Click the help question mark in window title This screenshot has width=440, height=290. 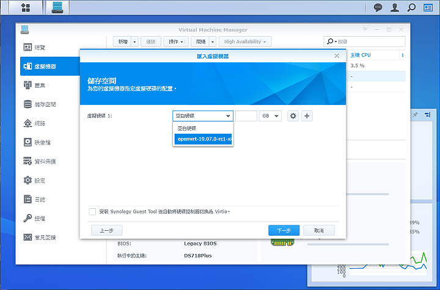point(364,29)
